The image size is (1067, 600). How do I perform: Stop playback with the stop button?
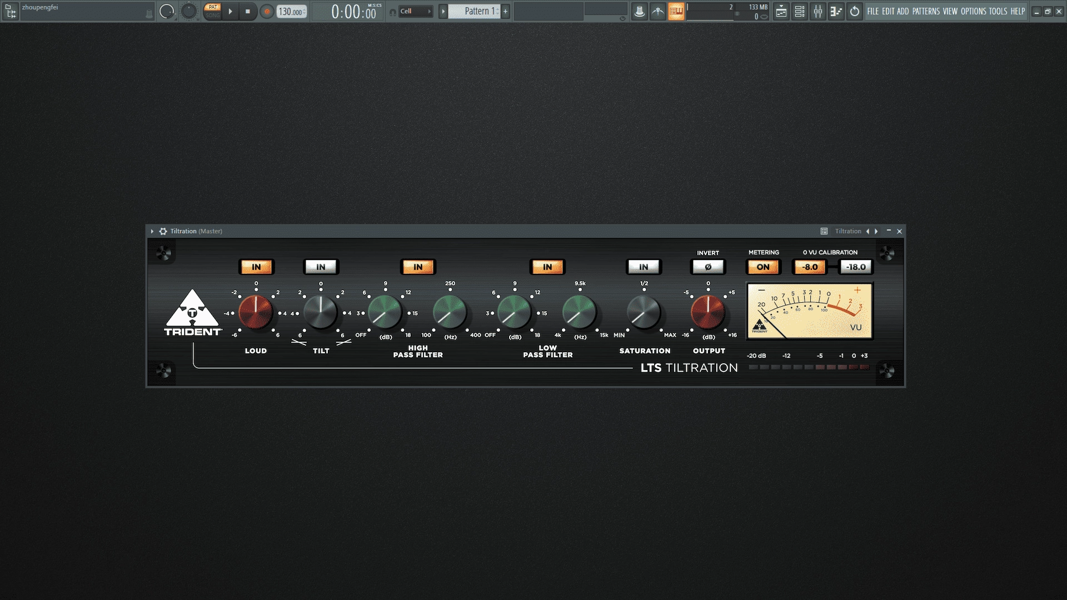coord(248,11)
